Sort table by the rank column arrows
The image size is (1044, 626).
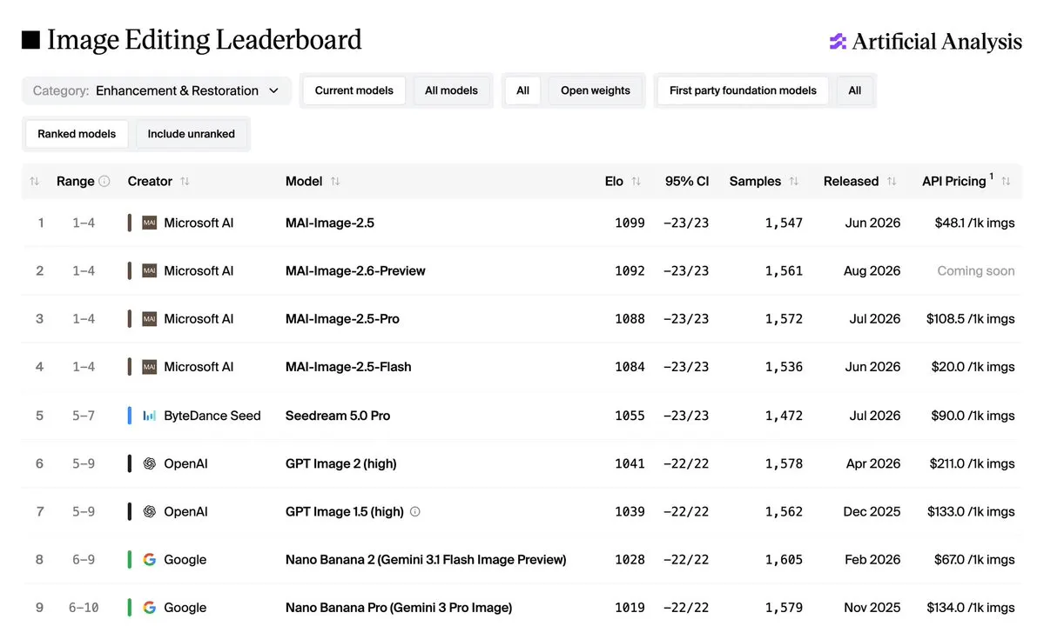coord(35,182)
